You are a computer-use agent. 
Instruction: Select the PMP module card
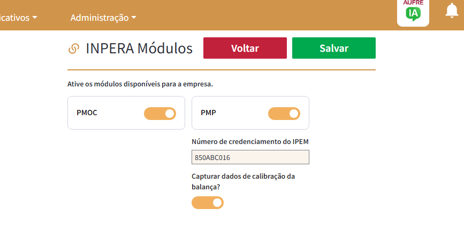pos(250,113)
